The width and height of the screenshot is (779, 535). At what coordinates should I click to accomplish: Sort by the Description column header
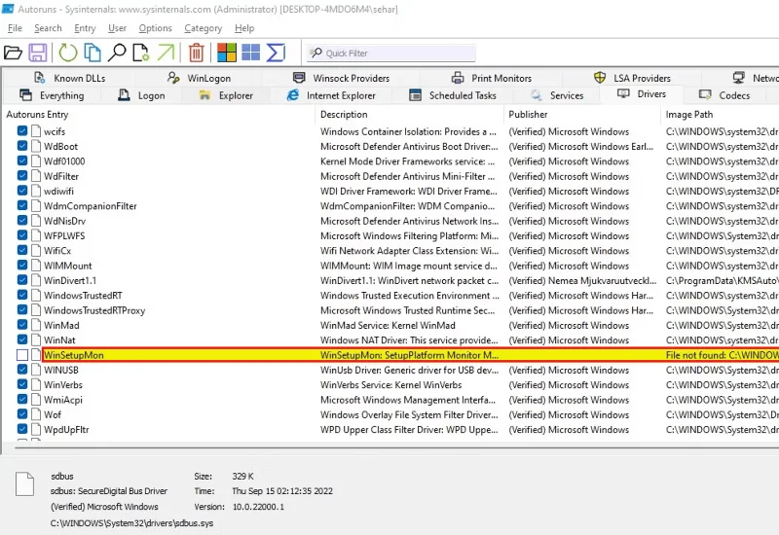point(409,114)
